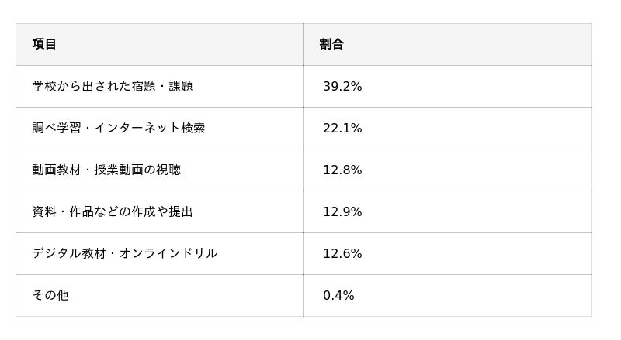This screenshot has height=340, width=621.
Task: Select the 動画教材・授業動画の視聴 row label
Action: tap(106, 170)
